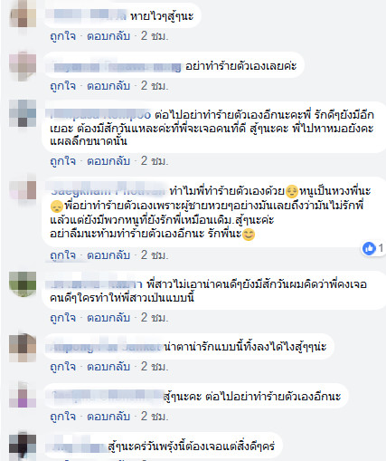386x461 pixels.
Task: Like the comment saying หายไวๆสู้ๆนะ
Action: point(63,36)
